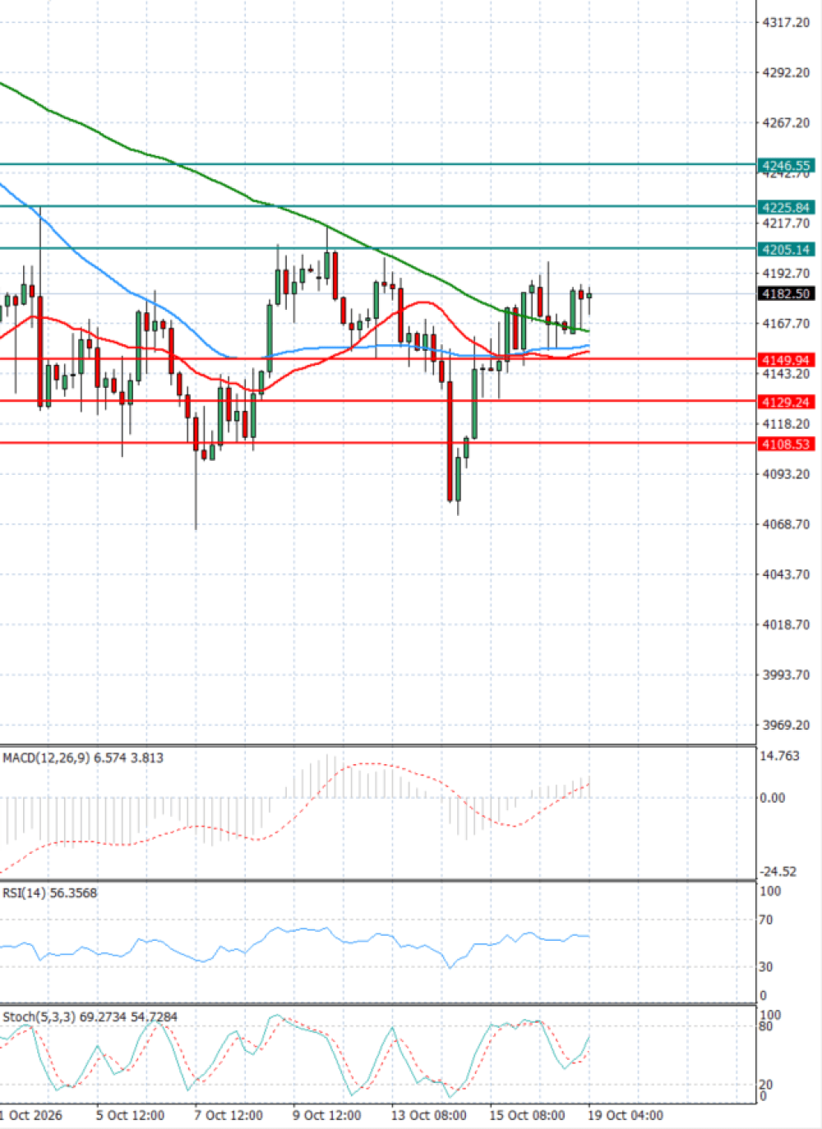Click the 3993.70 price axis value
The height and width of the screenshot is (1129, 822).
tap(786, 675)
